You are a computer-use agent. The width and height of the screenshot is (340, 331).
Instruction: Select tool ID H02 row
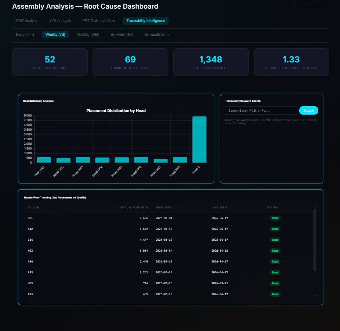(x=168, y=251)
